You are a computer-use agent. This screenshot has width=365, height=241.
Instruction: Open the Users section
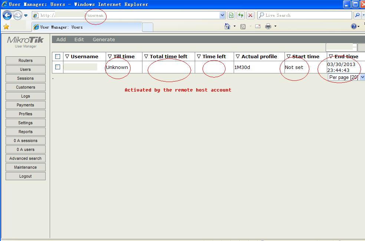click(x=26, y=69)
